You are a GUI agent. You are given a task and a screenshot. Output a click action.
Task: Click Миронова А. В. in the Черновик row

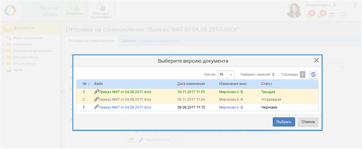(232, 107)
